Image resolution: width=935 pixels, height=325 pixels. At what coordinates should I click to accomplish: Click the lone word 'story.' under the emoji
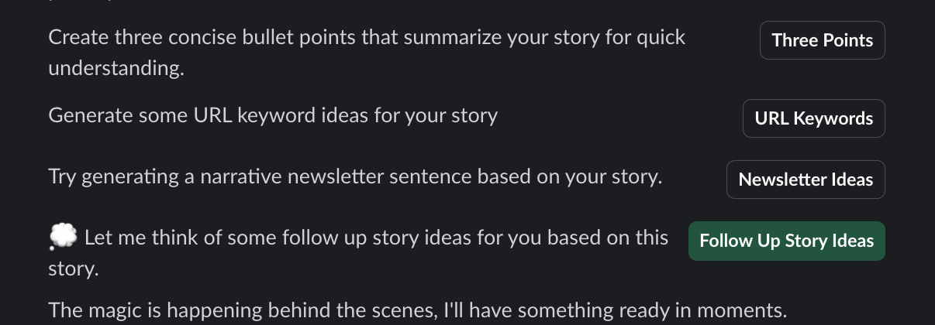click(73, 269)
